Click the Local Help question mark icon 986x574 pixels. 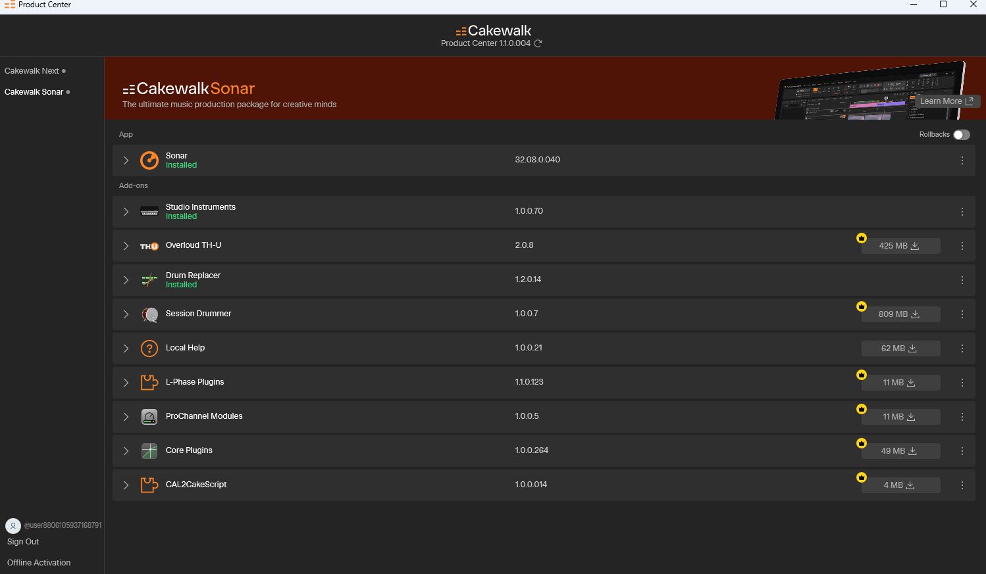click(149, 348)
